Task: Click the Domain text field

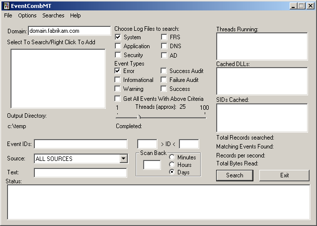Action: (69, 31)
